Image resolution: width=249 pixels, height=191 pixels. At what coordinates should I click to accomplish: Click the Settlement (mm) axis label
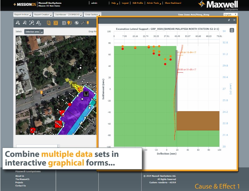coord(103,89)
